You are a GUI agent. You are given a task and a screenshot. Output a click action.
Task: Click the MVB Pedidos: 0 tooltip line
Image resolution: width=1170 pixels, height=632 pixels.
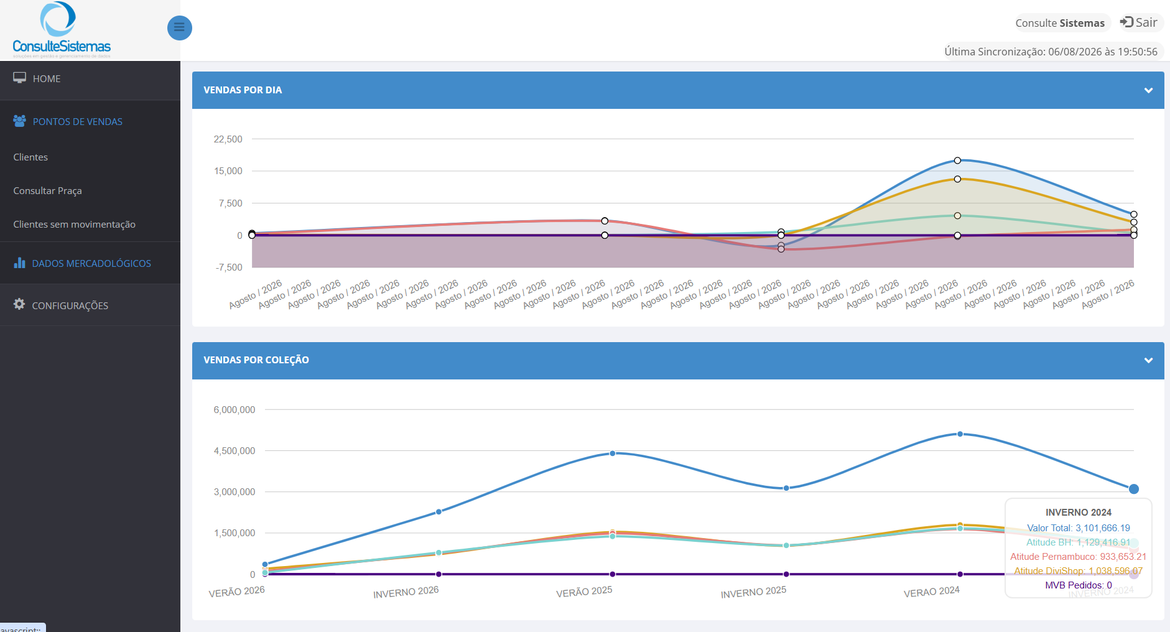[x=1079, y=585]
